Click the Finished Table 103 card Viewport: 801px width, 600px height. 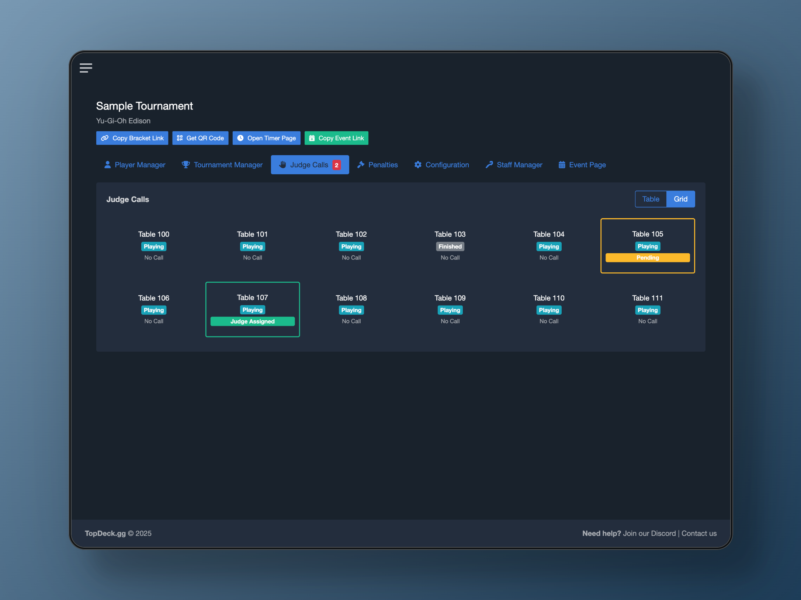450,245
